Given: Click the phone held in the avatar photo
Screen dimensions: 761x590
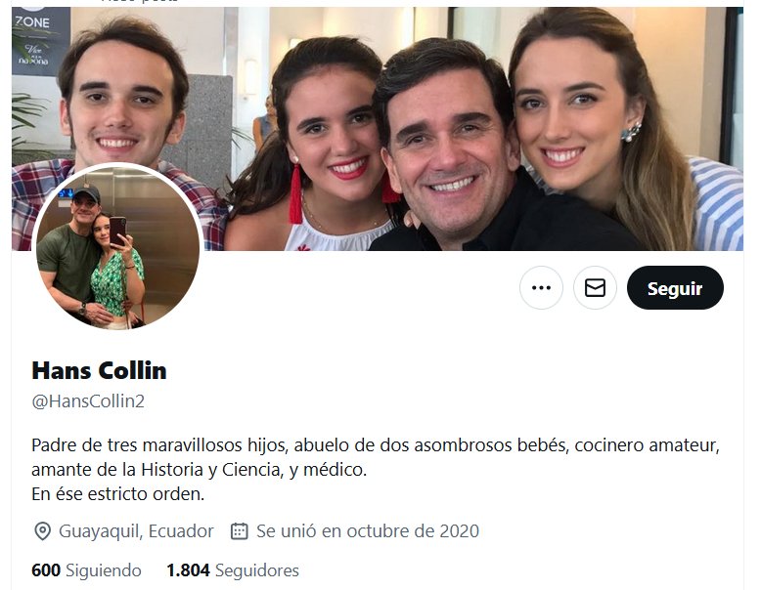Looking at the screenshot, I should pos(117,230).
